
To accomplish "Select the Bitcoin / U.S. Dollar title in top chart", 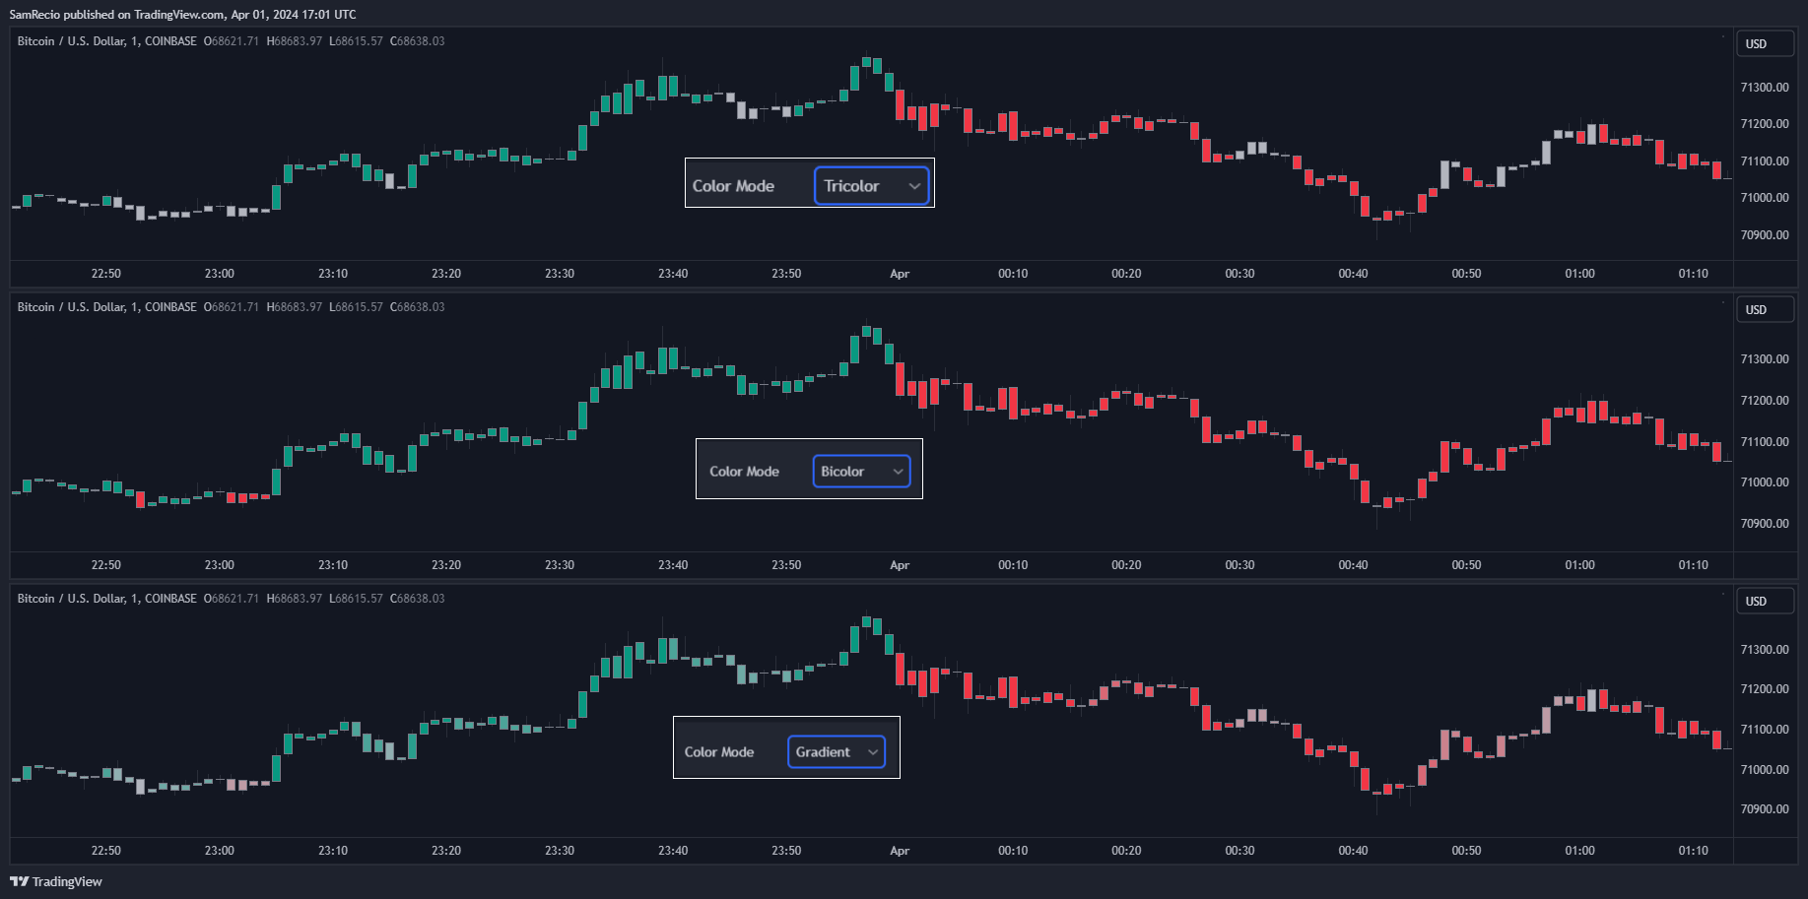I will point(106,41).
